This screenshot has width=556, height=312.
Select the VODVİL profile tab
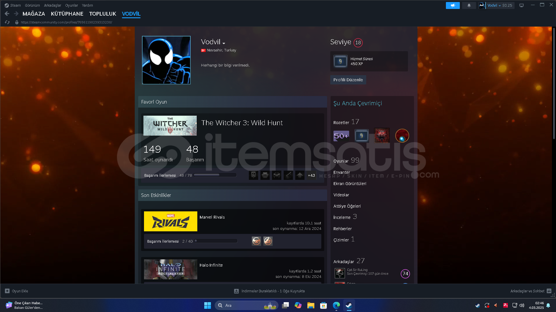point(131,14)
